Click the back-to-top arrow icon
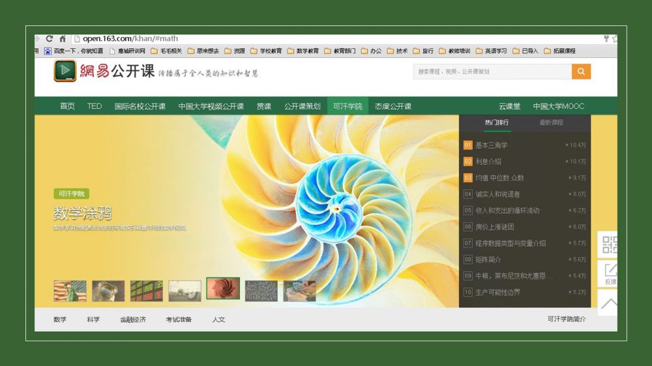Image resolution: width=652 pixels, height=366 pixels. tap(609, 303)
